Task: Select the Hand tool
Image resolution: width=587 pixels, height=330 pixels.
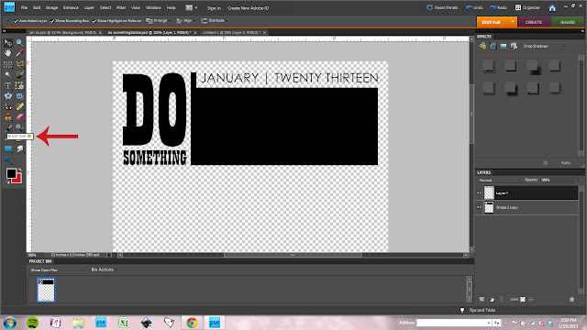Action: coord(7,53)
